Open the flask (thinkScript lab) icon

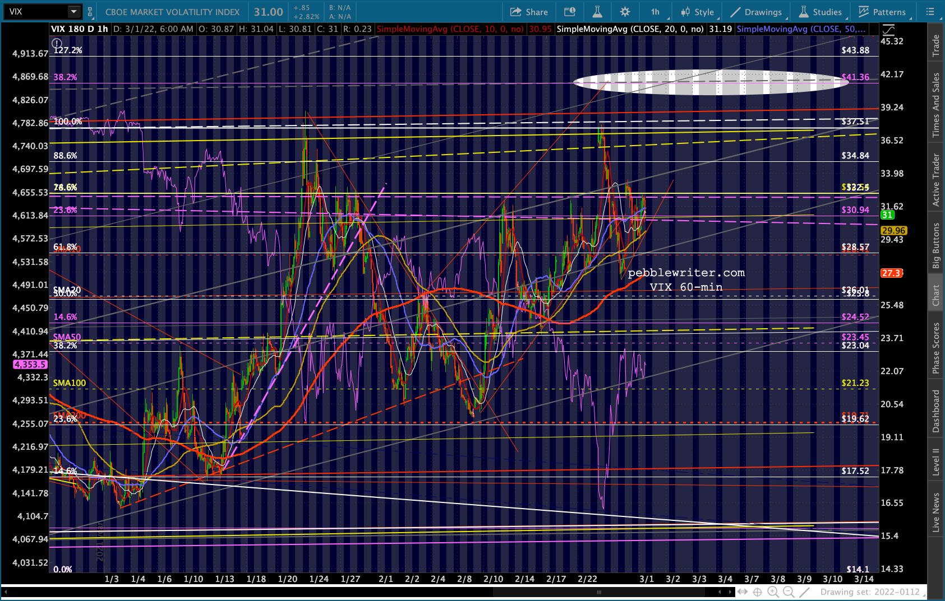597,12
